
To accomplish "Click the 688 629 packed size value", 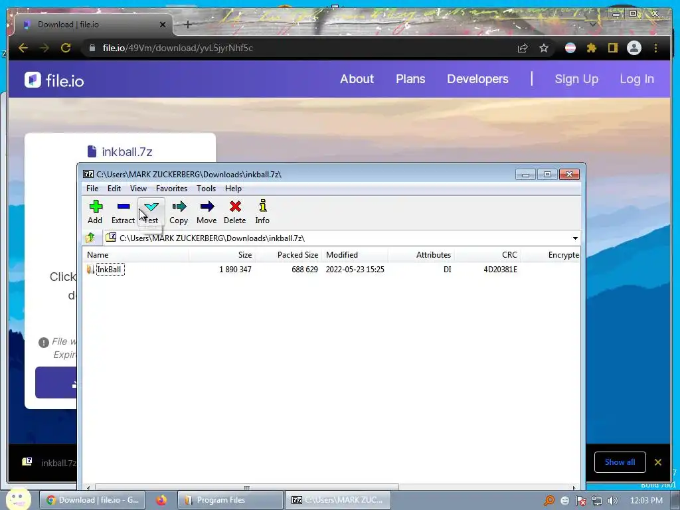I will pos(305,270).
